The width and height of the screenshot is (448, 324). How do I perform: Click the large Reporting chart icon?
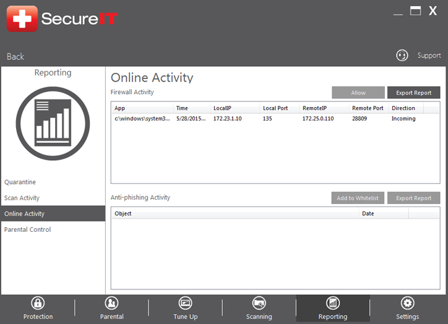tap(53, 124)
